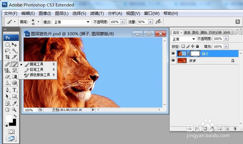Select the Rectangle shape tool
This screenshot has width=243, height=144.
coord(14,96)
